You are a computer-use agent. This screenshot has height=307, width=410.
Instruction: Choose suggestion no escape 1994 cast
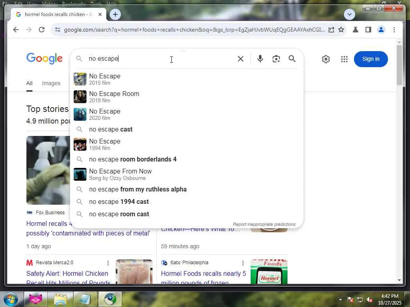pos(187,201)
